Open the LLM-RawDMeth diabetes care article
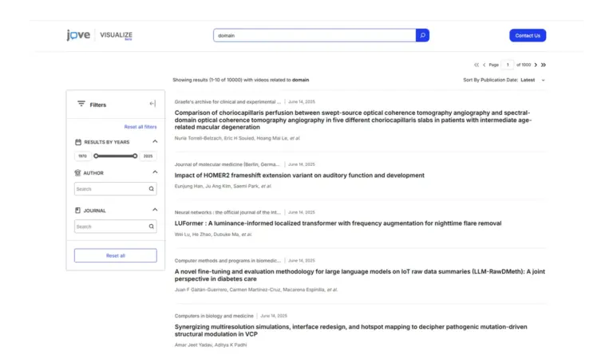 pyautogui.click(x=360, y=275)
